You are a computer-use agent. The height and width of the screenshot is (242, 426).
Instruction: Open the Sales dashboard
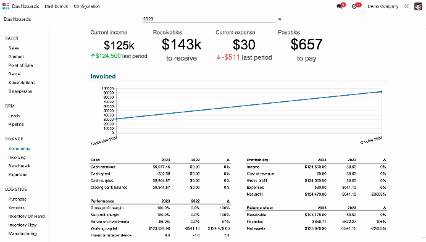coord(14,48)
